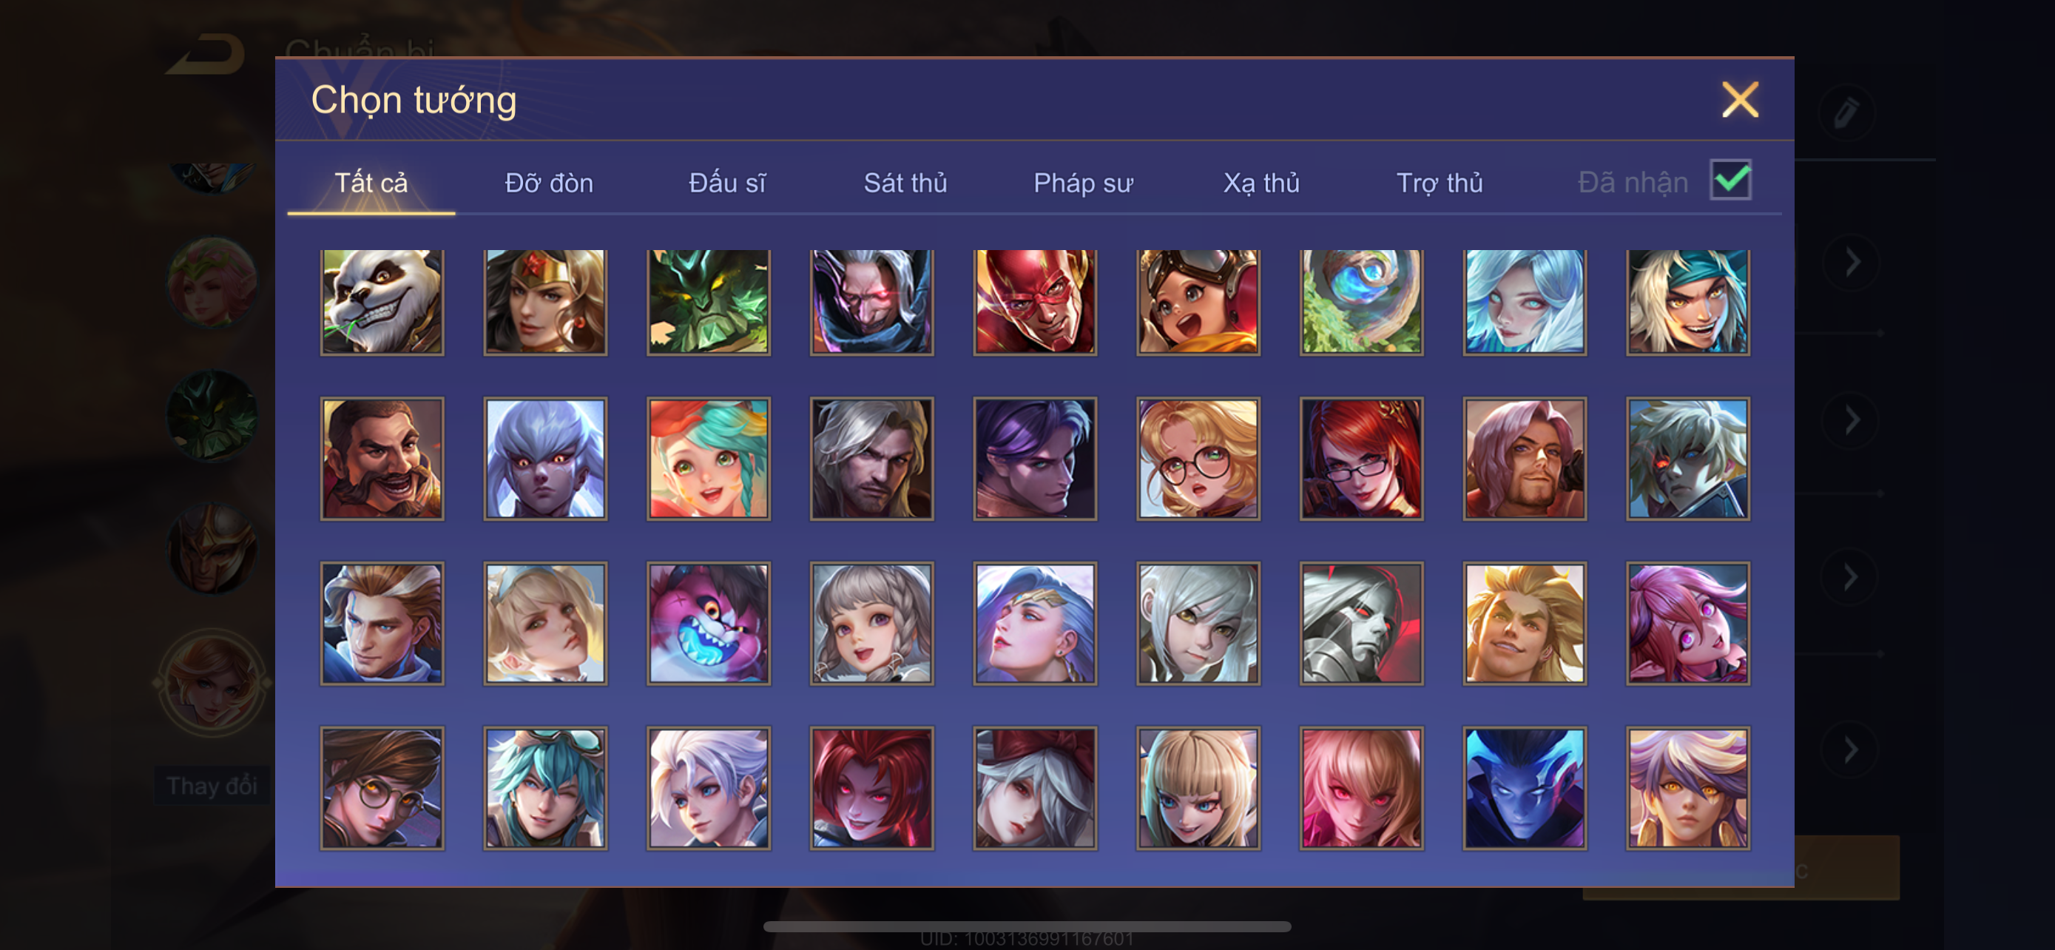Screen dimensions: 2055x950
Task: Open the Sát thủ tab
Action: (x=905, y=183)
